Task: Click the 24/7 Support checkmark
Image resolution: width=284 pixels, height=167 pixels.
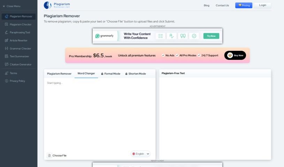Action: tap(199, 55)
